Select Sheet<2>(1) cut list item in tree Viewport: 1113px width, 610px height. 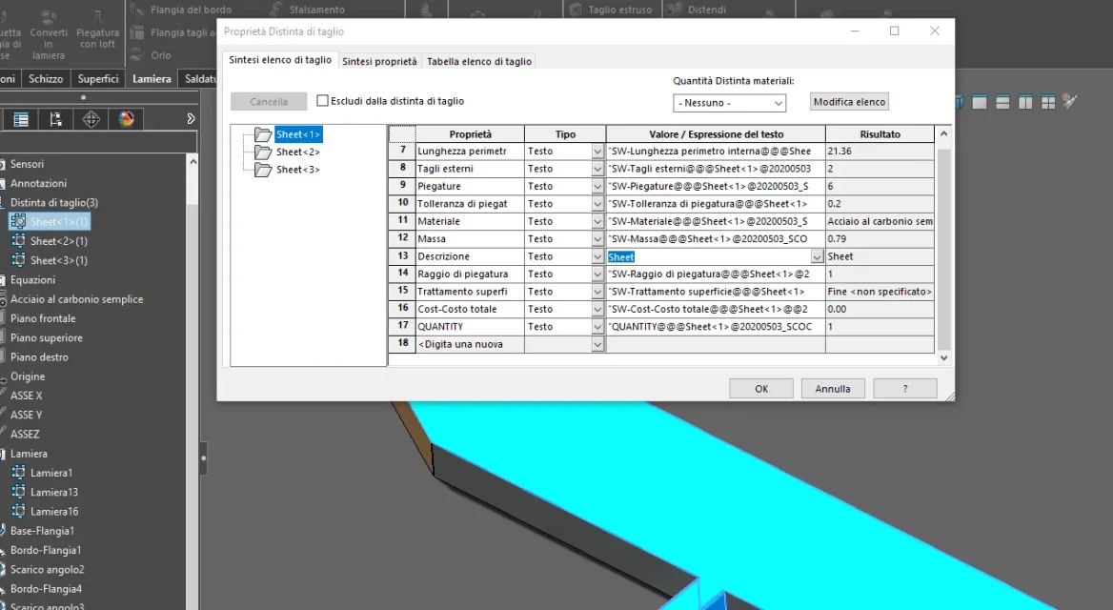(58, 241)
